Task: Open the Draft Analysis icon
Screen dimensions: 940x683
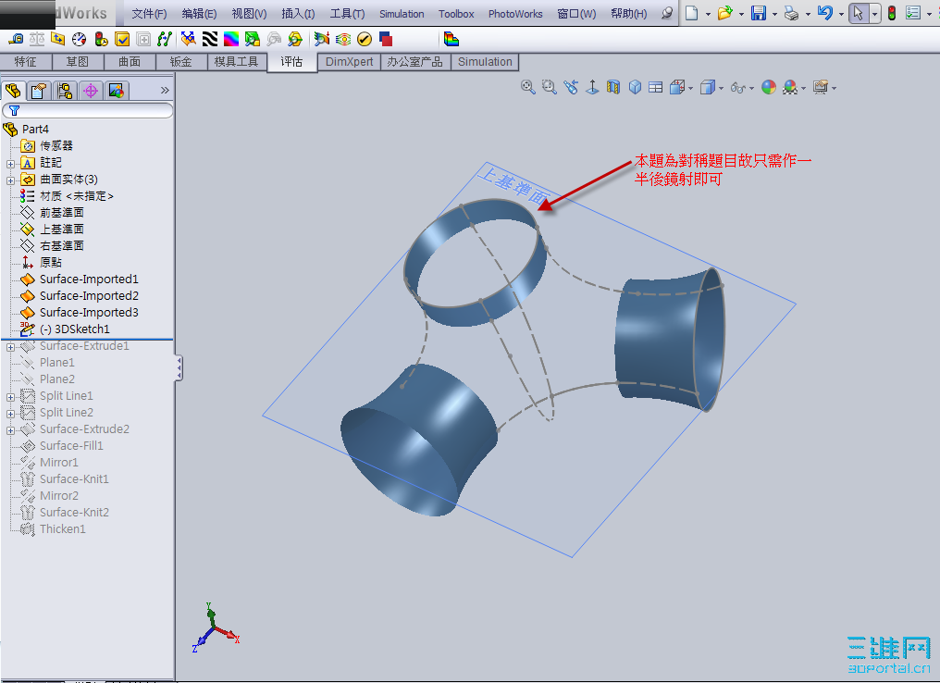Action: point(253,40)
